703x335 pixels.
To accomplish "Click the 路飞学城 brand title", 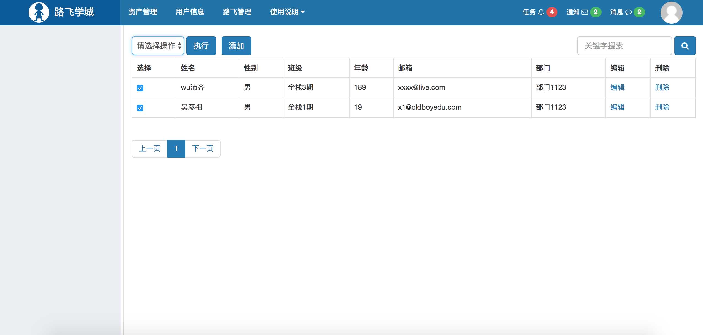I will [x=74, y=12].
